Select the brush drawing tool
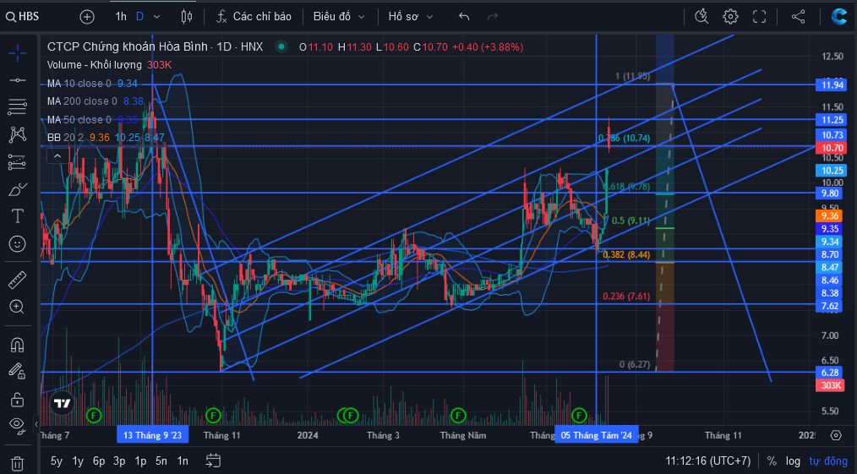This screenshot has width=857, height=474. coord(18,189)
